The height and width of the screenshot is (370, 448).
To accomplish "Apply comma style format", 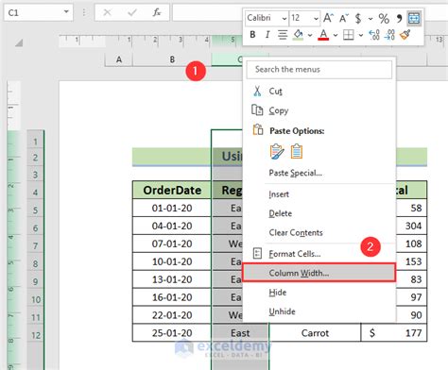I will point(399,19).
